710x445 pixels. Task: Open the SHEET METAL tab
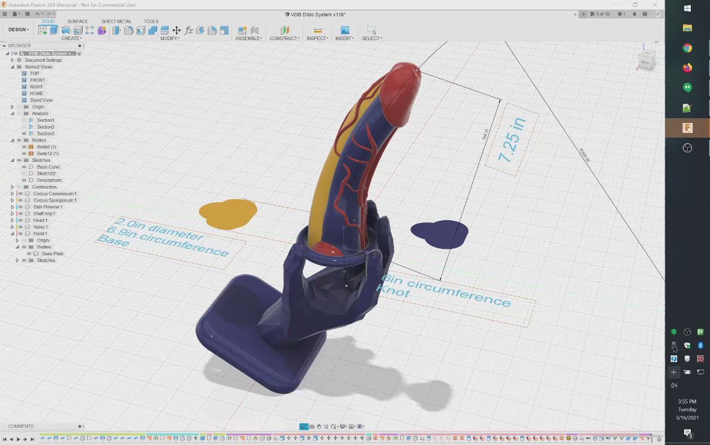(116, 22)
